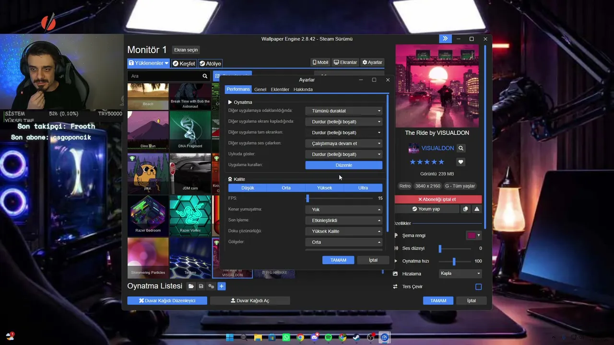The image size is (614, 345).
Task: Switch to the Eklentiler tab
Action: click(280, 90)
